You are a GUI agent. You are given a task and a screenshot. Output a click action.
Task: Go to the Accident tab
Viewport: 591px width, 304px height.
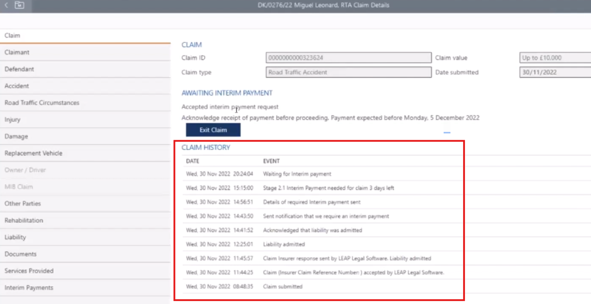(x=17, y=86)
